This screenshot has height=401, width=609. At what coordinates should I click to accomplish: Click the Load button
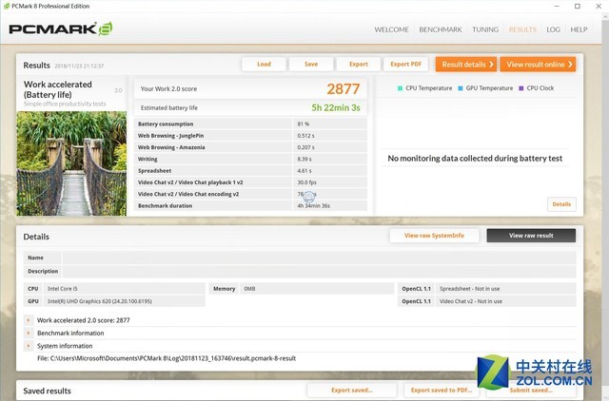coord(264,64)
